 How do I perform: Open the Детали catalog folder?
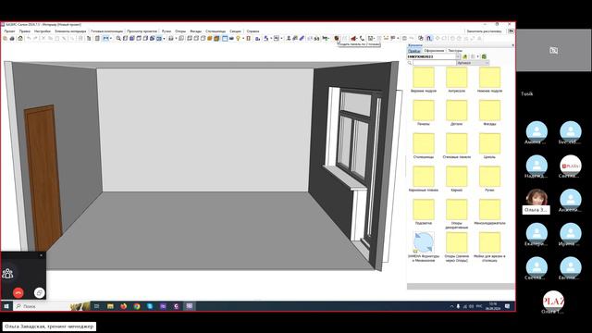[x=456, y=113]
